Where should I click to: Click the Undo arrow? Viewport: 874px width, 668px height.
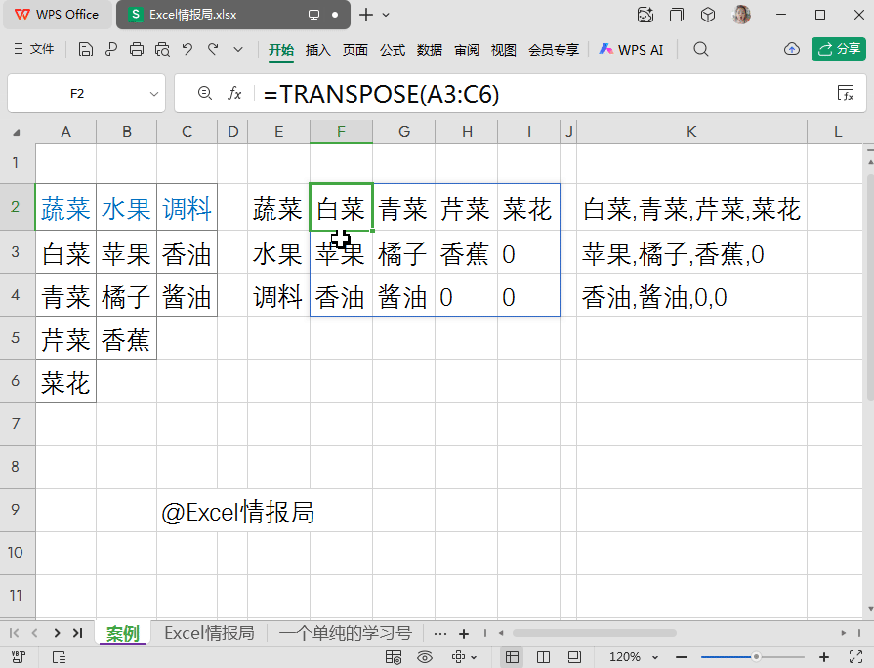187,50
